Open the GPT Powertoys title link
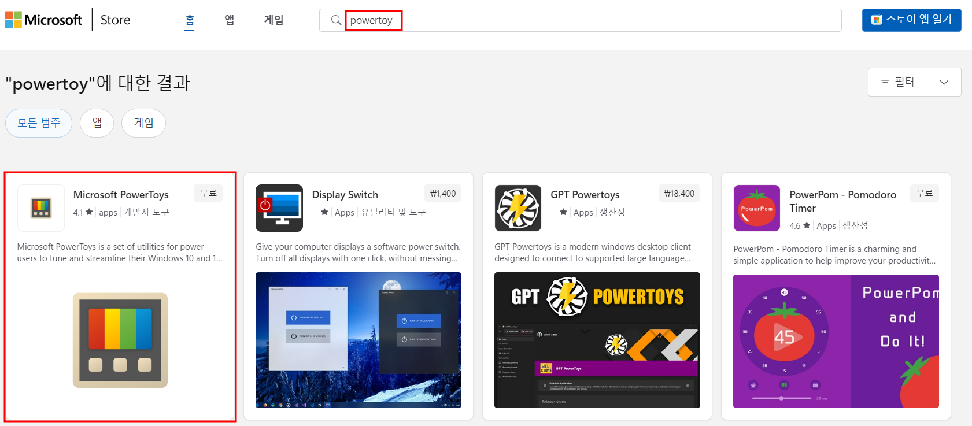Image resolution: width=972 pixels, height=426 pixels. coord(585,195)
